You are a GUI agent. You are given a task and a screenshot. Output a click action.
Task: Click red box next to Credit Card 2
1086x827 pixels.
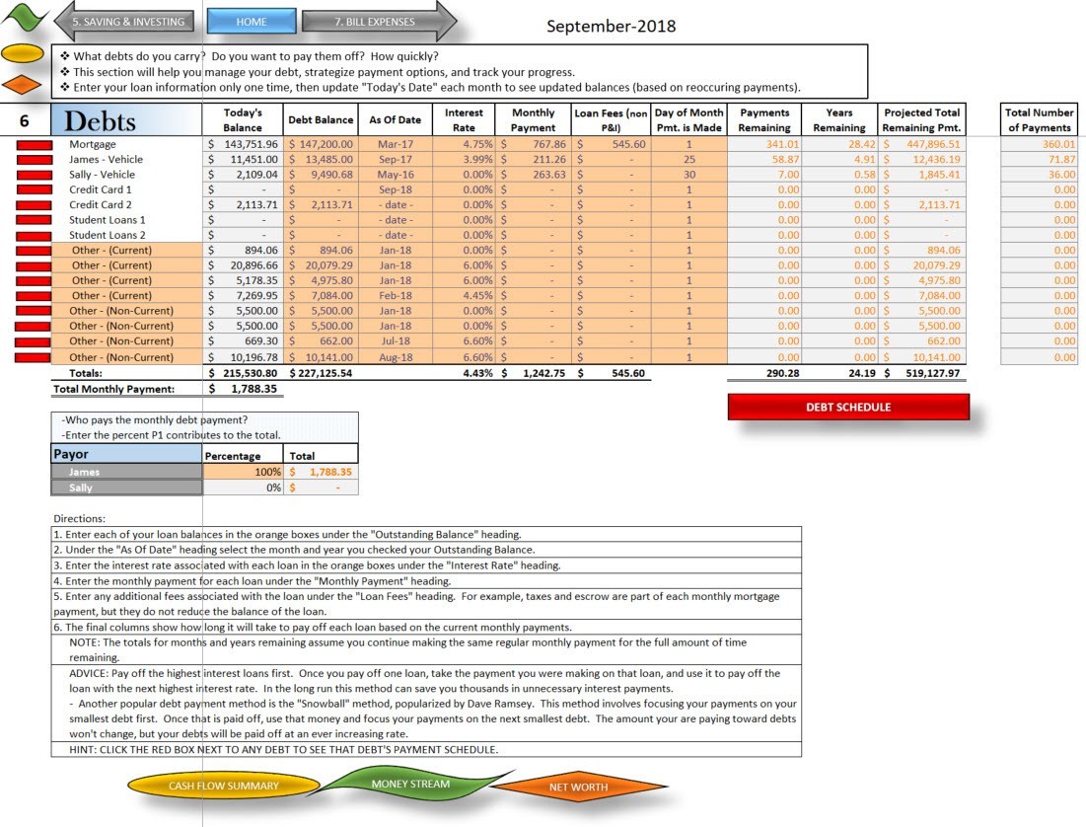34,205
